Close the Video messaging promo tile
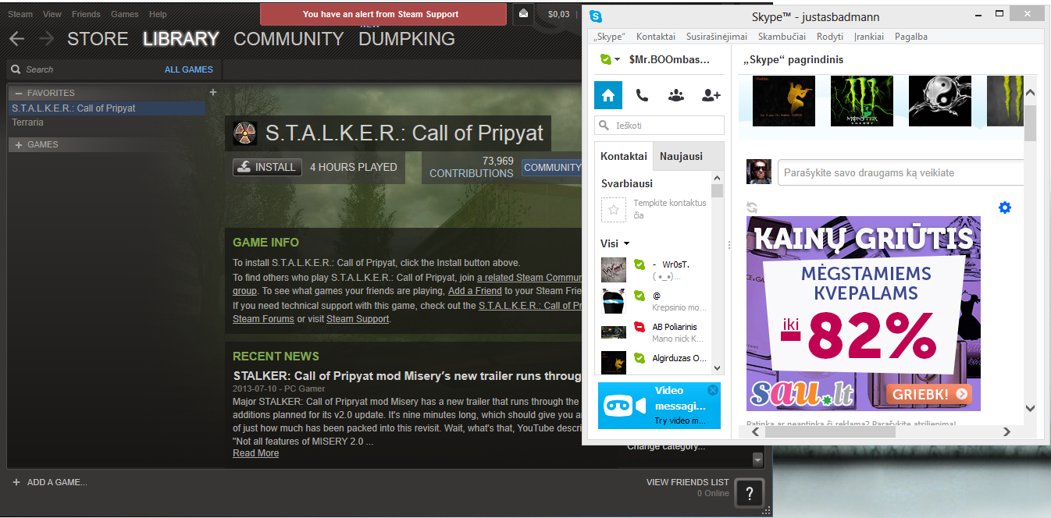The height and width of the screenshot is (518, 1051). click(x=712, y=390)
